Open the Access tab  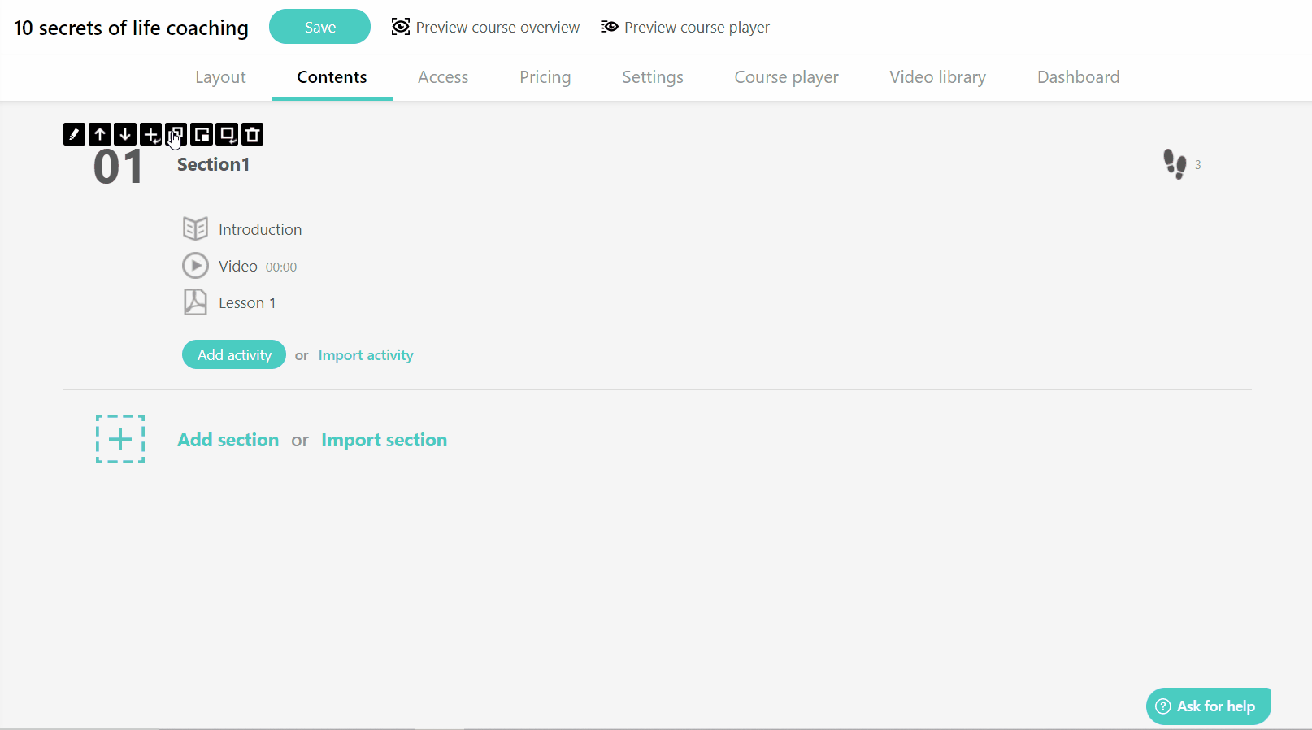[x=443, y=77]
